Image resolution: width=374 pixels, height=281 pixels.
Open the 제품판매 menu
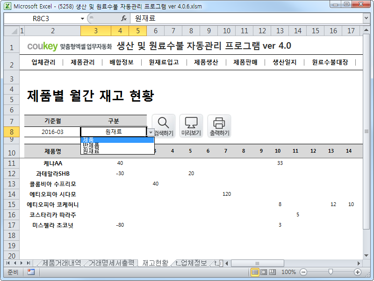[245, 62]
